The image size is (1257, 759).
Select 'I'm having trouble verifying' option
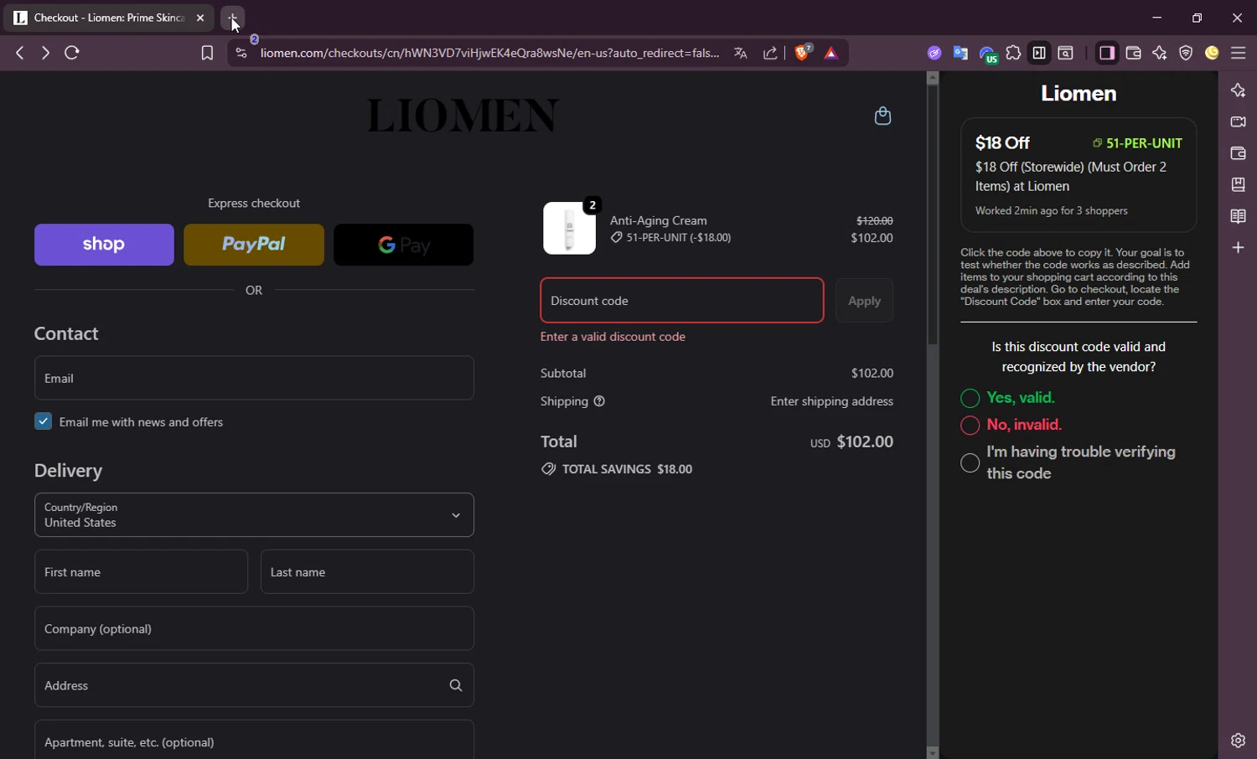tap(970, 462)
